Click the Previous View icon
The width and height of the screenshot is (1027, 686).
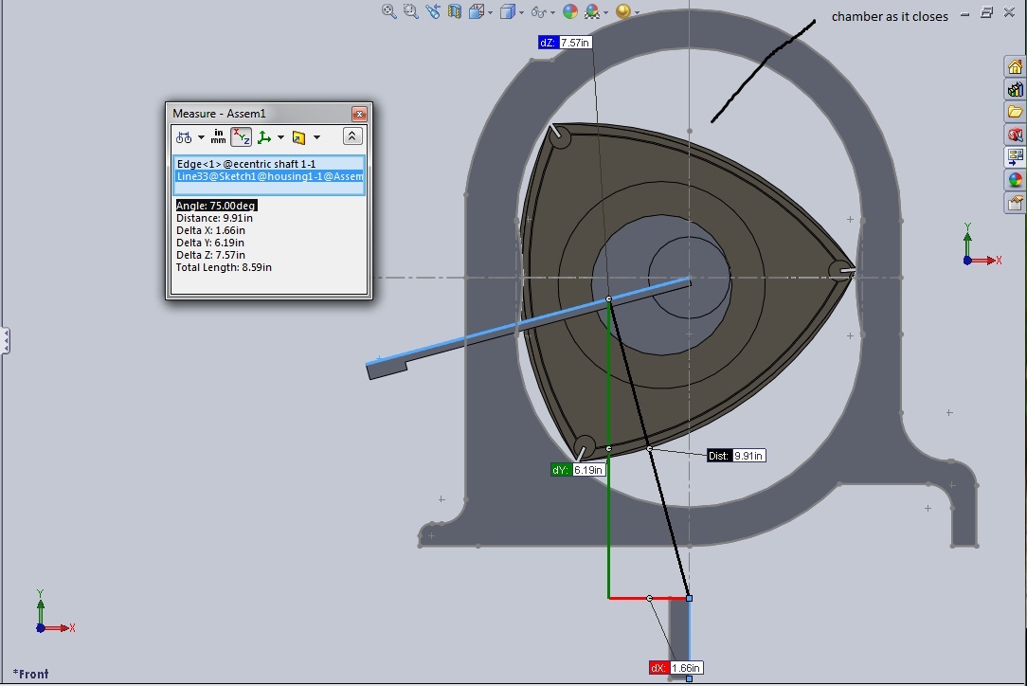point(434,11)
